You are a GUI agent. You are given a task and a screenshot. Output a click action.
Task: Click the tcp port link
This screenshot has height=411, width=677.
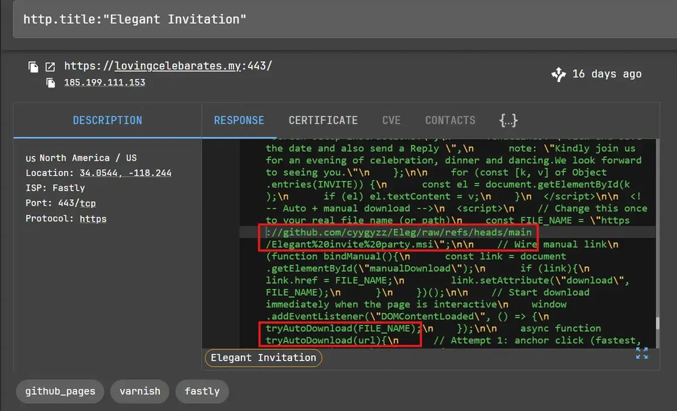click(x=88, y=203)
